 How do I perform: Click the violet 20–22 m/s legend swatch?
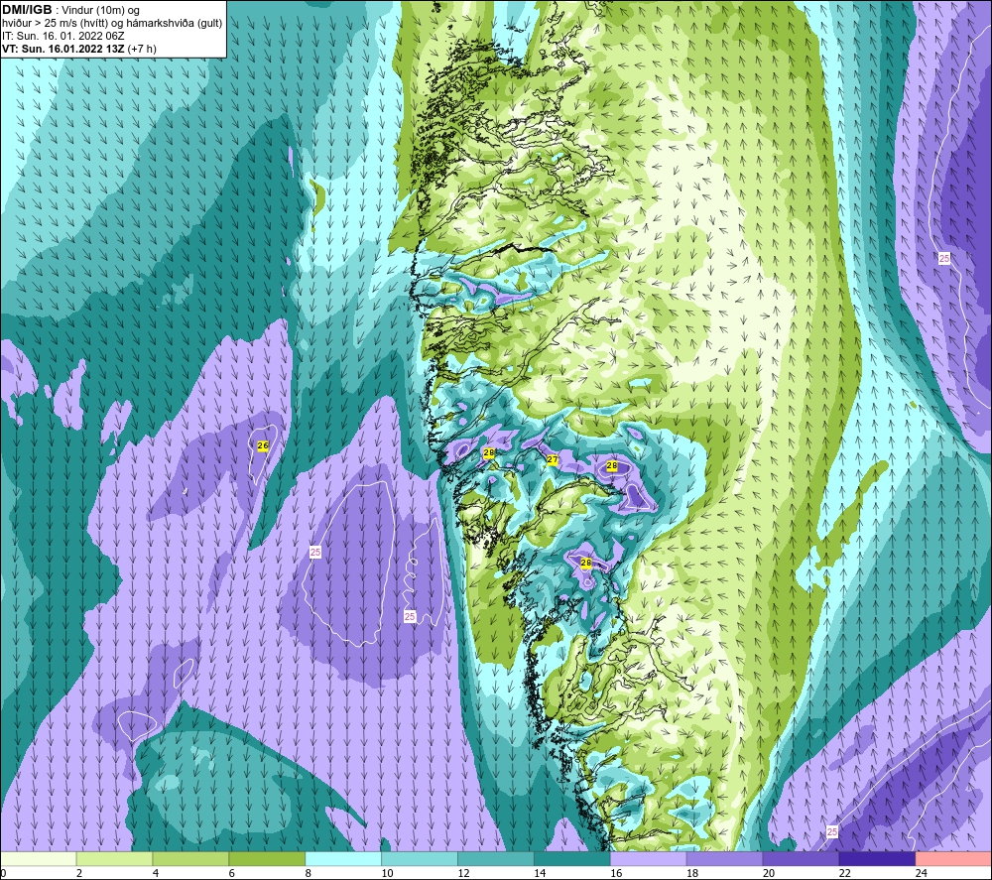801,858
